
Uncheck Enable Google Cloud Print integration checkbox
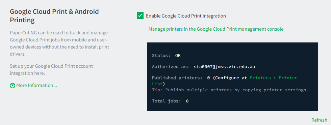click(140, 15)
